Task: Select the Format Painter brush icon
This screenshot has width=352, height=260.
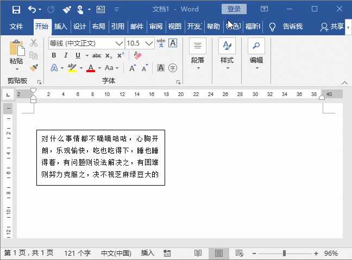Action: coord(34,68)
